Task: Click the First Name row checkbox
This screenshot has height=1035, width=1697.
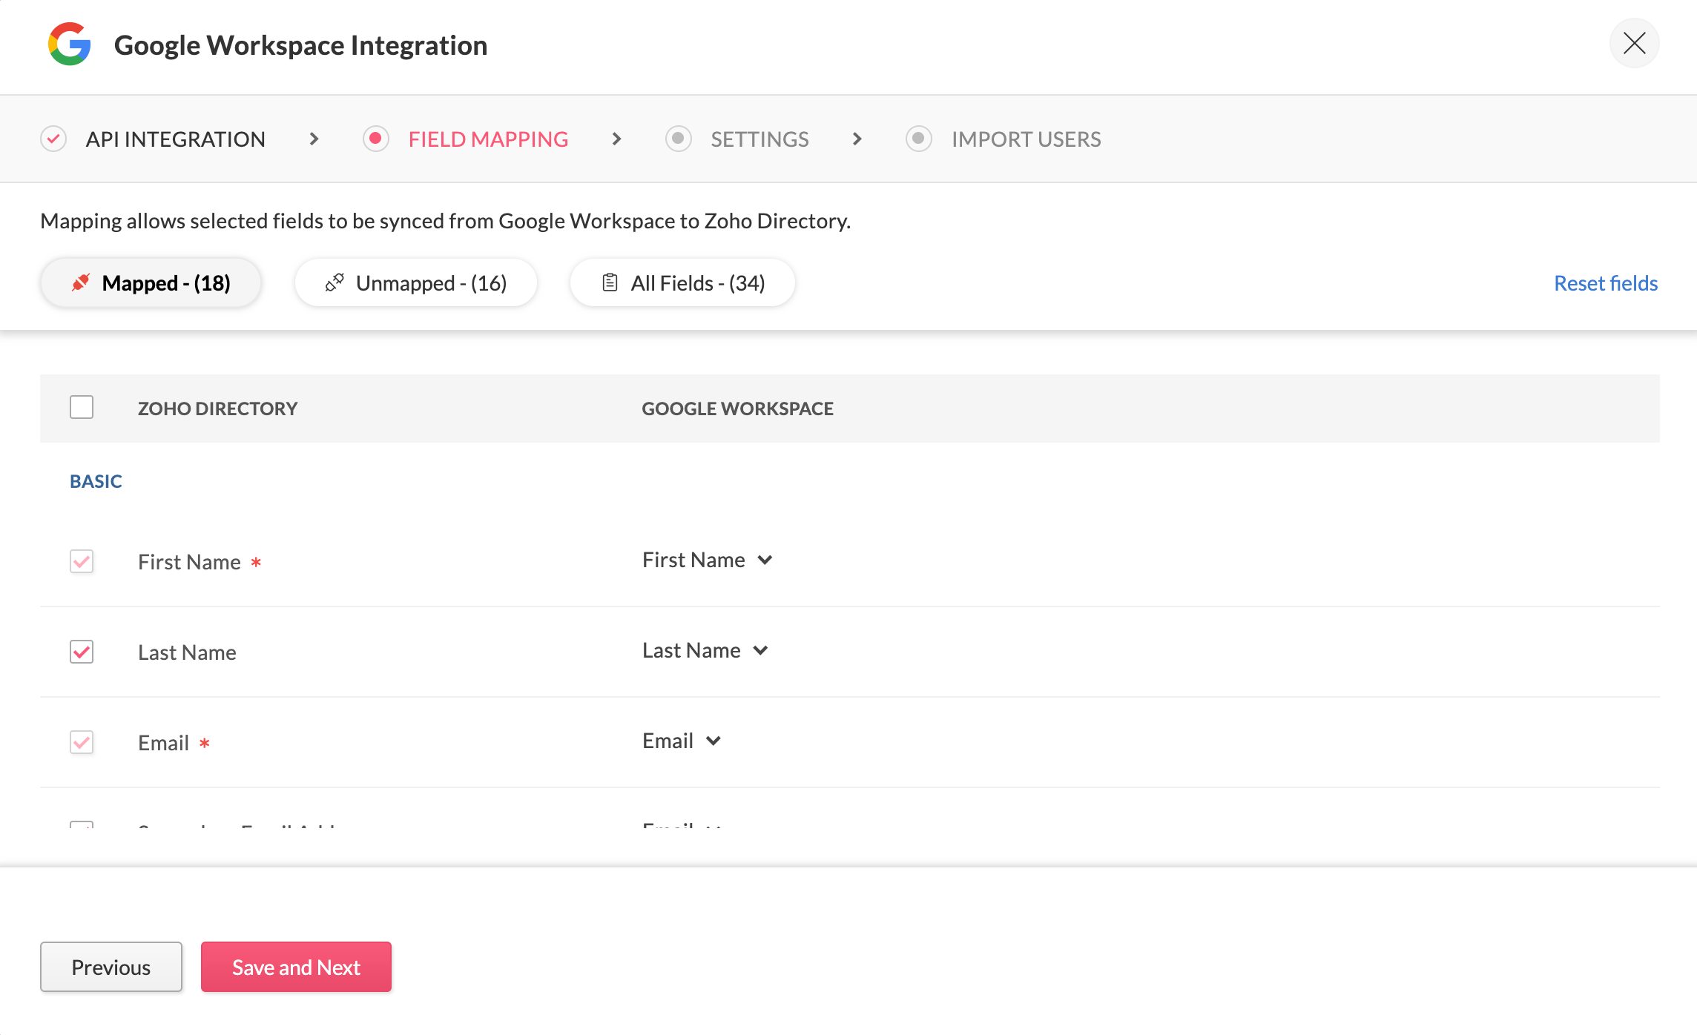Action: (82, 561)
